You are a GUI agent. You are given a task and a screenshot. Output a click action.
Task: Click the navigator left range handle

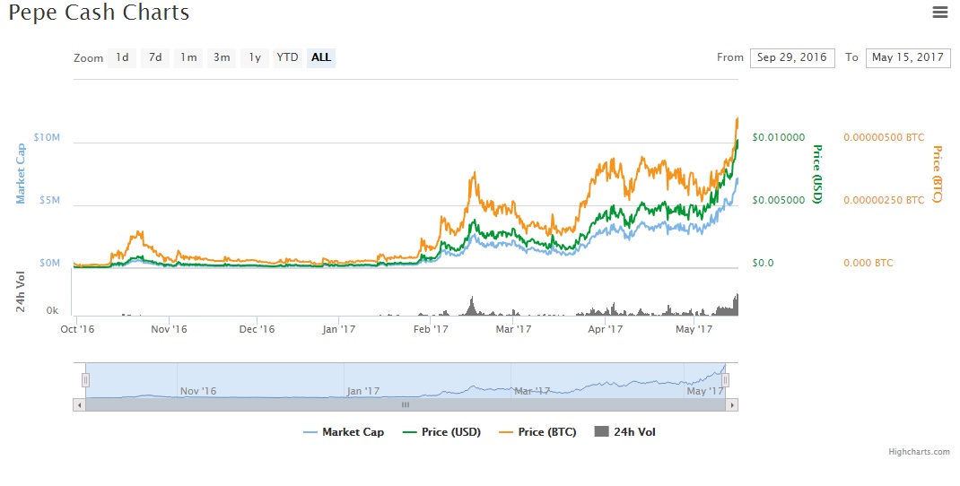(x=86, y=381)
